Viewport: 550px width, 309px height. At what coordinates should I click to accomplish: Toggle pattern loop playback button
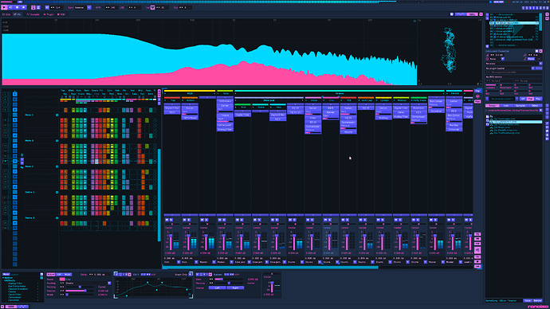click(x=11, y=7)
